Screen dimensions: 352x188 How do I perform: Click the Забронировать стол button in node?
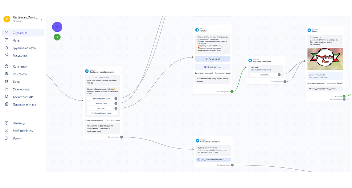(x=101, y=98)
